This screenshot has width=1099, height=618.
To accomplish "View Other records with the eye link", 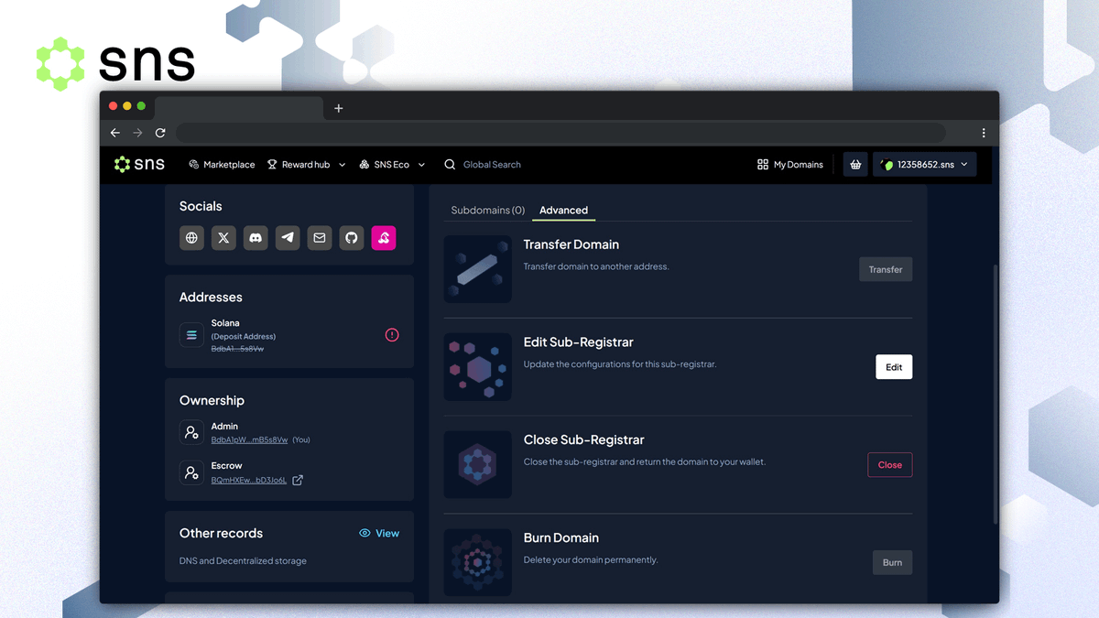I will click(x=379, y=533).
